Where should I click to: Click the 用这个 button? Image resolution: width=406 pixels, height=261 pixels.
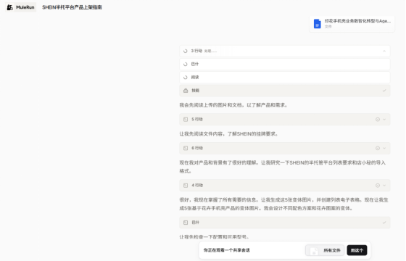[357, 250]
